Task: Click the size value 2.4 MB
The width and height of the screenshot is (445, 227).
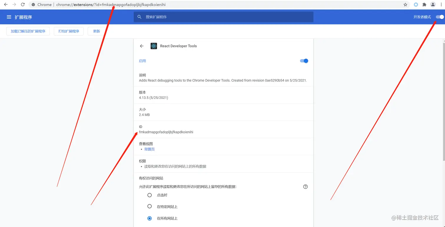Action: click(x=144, y=115)
